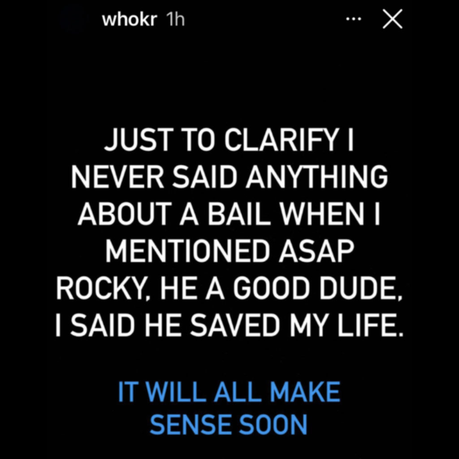Tap the blue IT WILL ALL MAKE line

pyautogui.click(x=229, y=392)
